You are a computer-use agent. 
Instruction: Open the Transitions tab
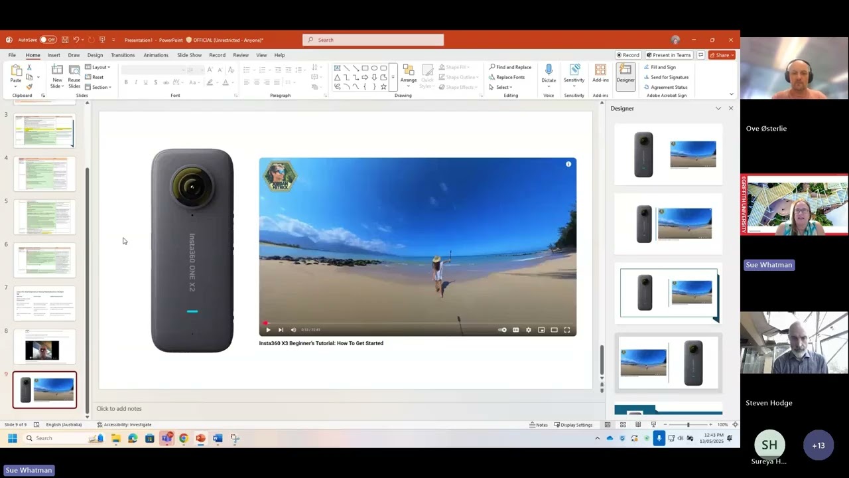(123, 55)
